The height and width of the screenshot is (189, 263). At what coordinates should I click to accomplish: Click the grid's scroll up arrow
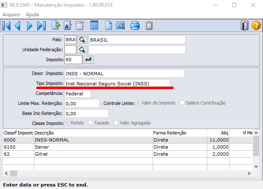coord(256,133)
